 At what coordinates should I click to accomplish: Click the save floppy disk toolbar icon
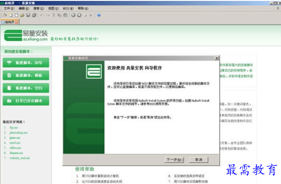(x=28, y=15)
